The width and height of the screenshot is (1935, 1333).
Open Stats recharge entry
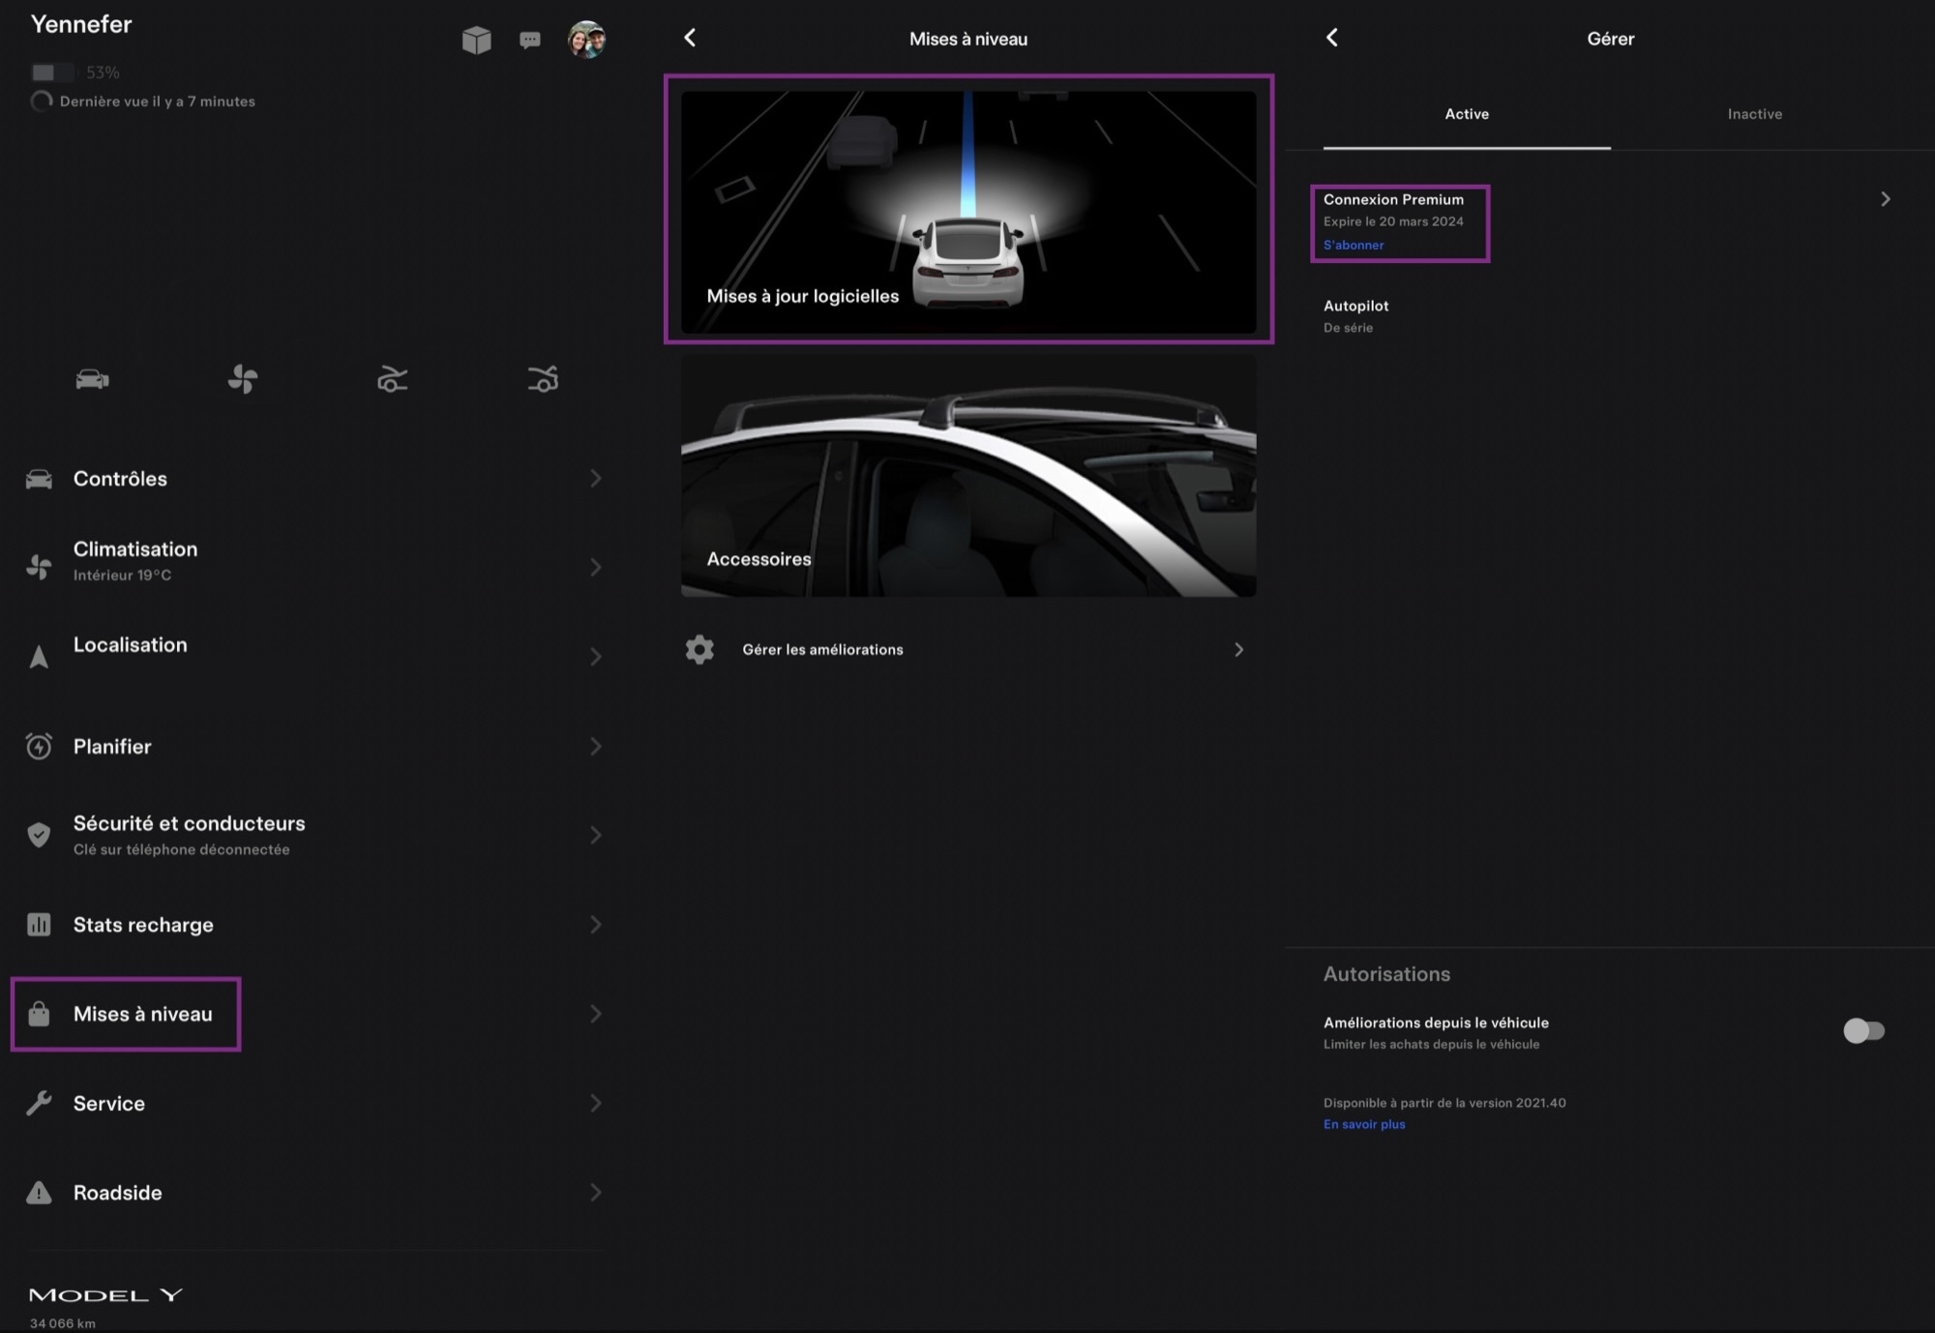click(x=314, y=925)
